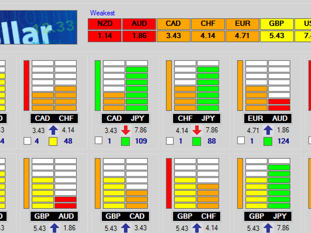Click the number 48 under CAD CHF

pyautogui.click(x=68, y=141)
